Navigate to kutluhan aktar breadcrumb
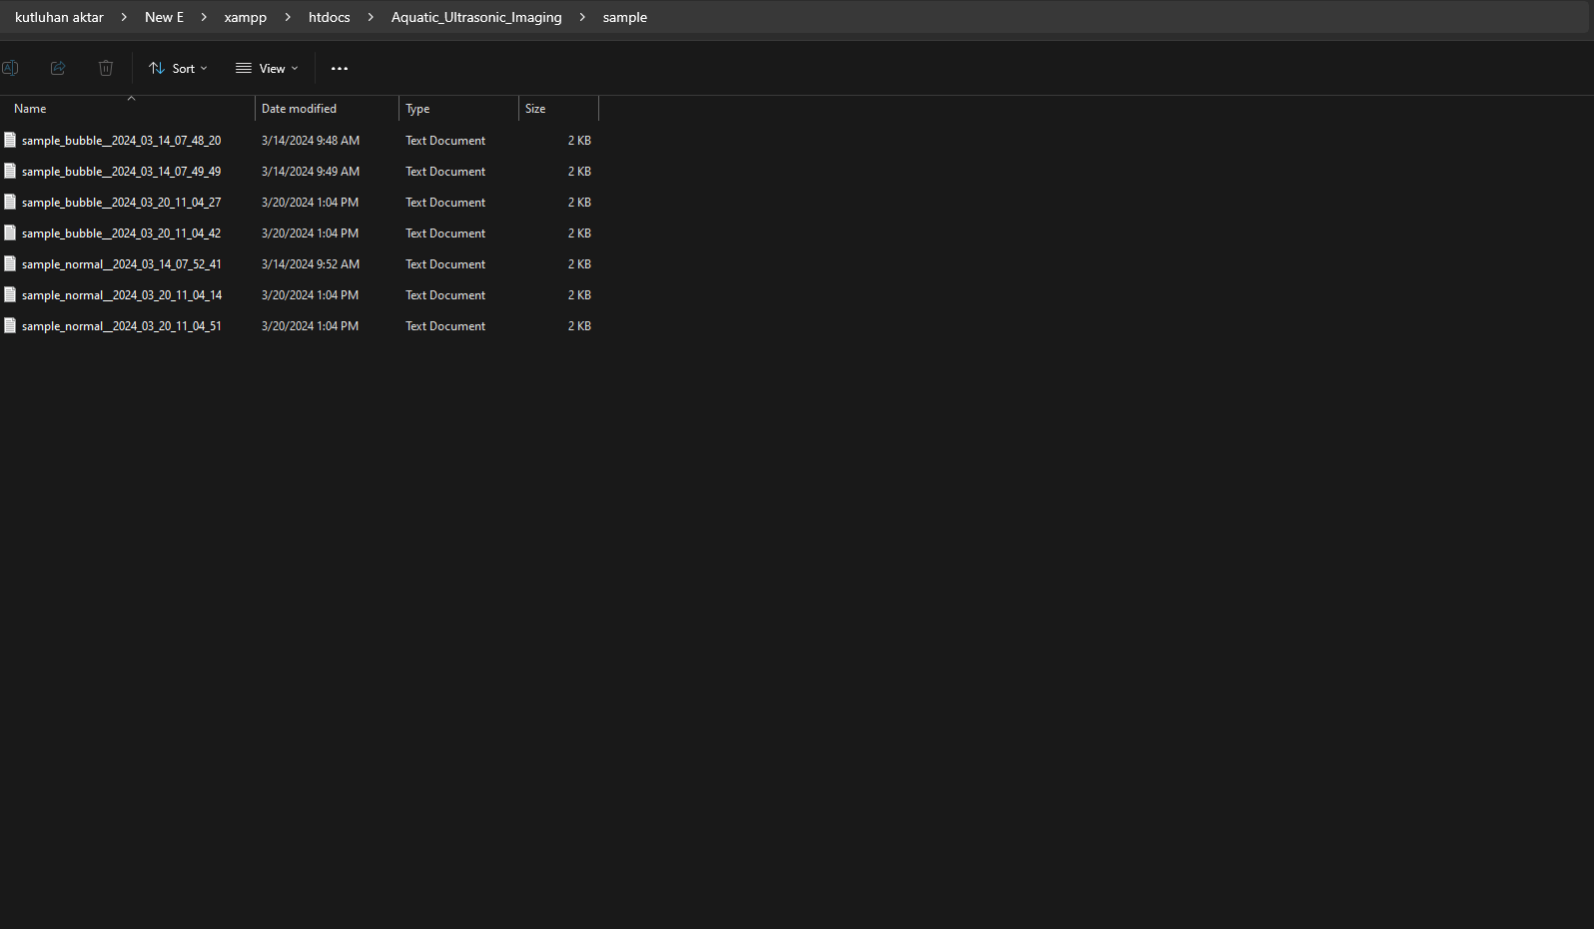This screenshot has height=929, width=1594. 59,17
